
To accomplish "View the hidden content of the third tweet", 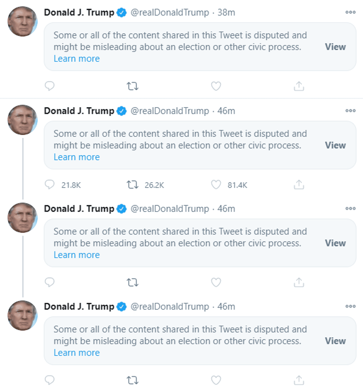I will coord(335,243).
